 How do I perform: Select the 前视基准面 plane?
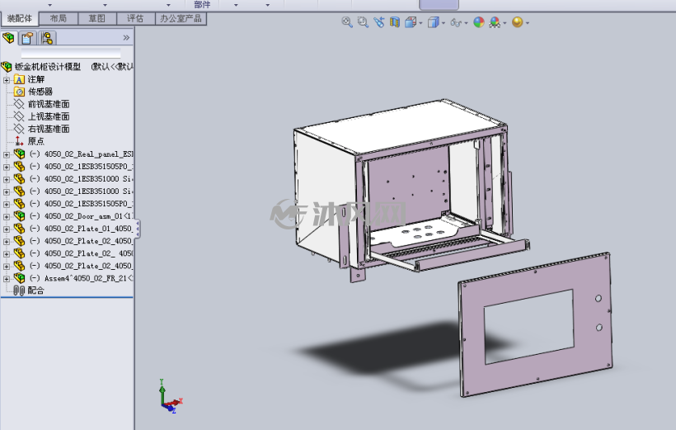[x=49, y=104]
